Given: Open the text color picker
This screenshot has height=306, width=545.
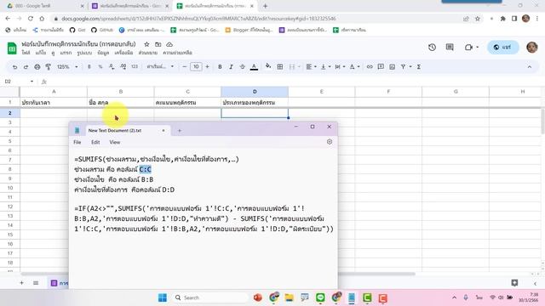Looking at the screenshot, I should tap(254, 67).
